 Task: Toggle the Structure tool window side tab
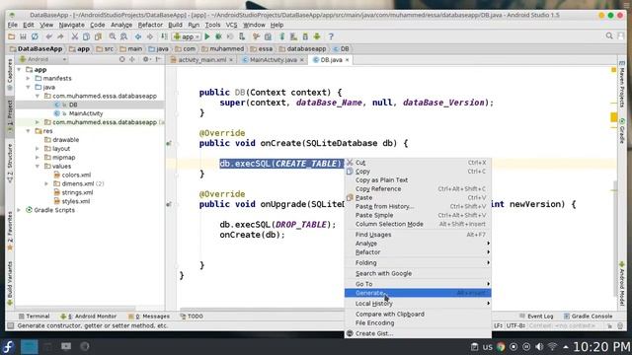pos(10,163)
